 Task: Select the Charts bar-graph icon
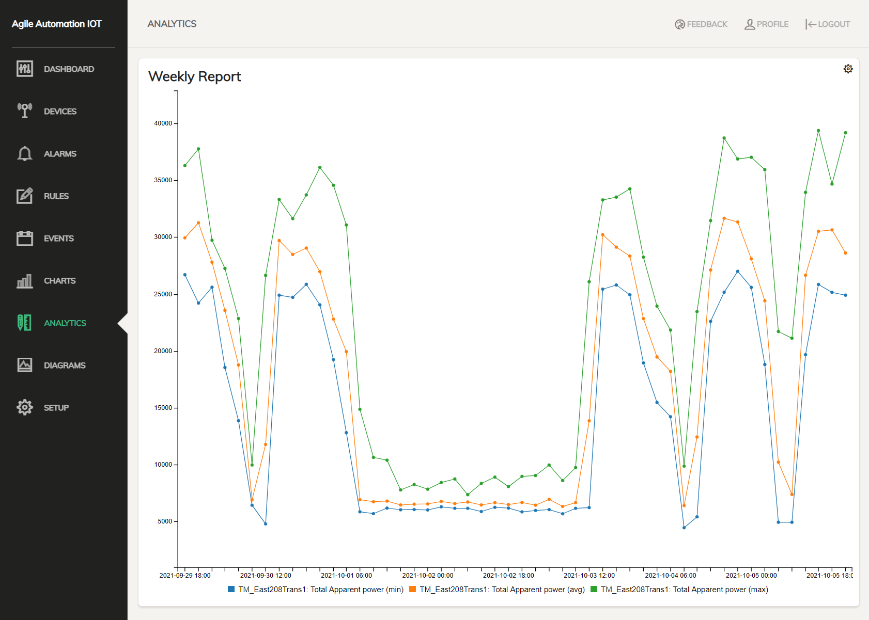(x=24, y=280)
